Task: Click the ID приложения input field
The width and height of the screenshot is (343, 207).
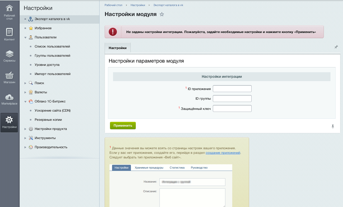Action: tap(232, 89)
